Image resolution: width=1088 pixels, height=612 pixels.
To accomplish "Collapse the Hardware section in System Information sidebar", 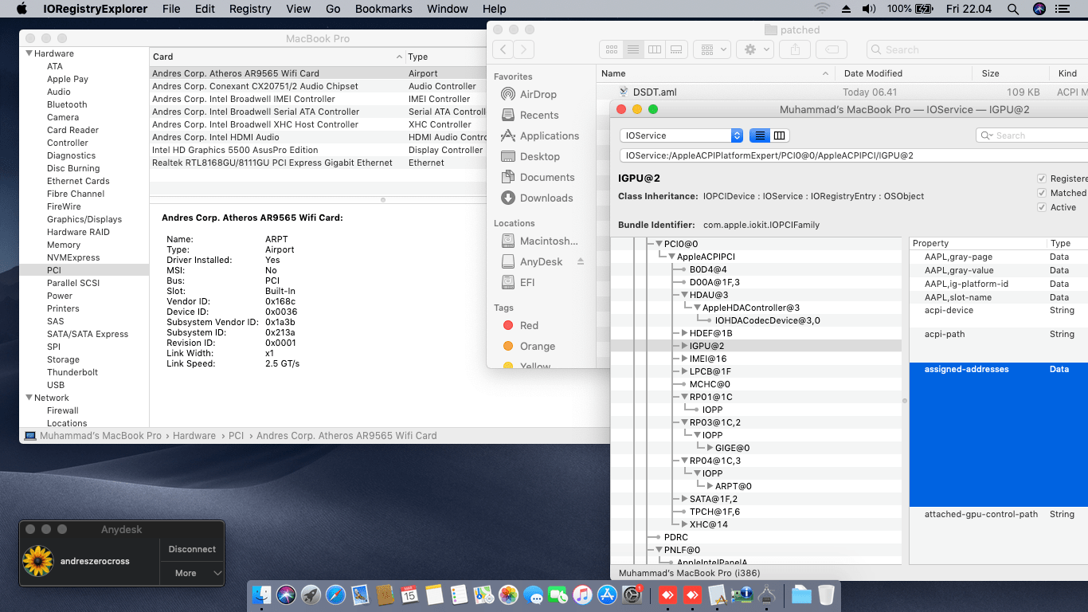I will click(29, 53).
